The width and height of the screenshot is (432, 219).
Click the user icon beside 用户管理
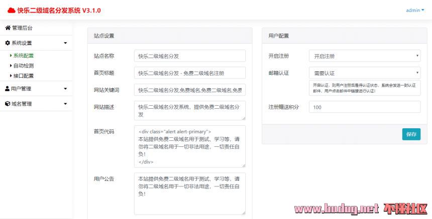pyautogui.click(x=7, y=89)
